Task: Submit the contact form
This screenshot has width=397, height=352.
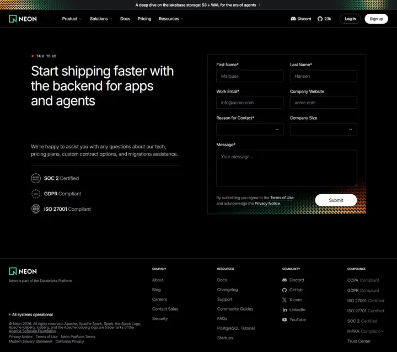Action: (x=336, y=200)
